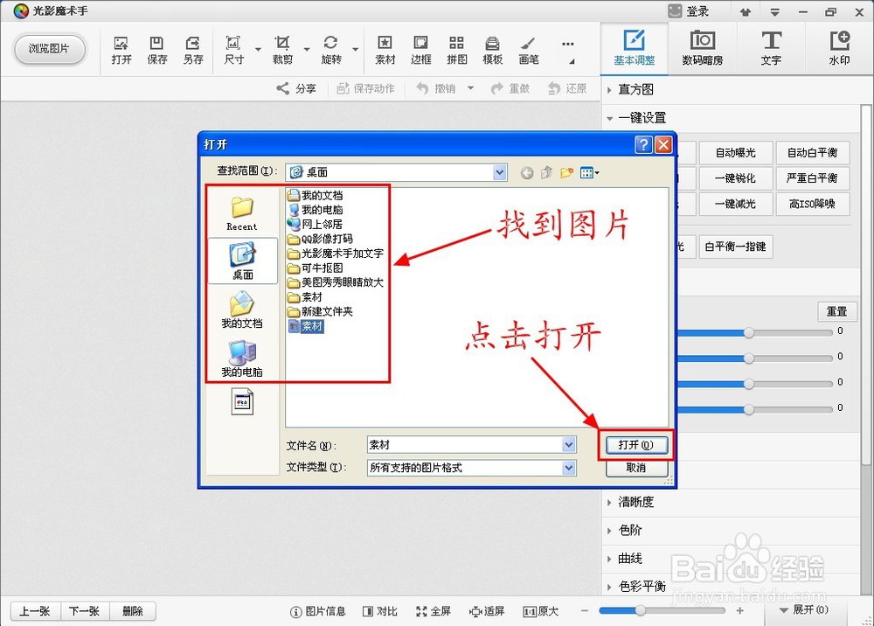
Task: Open the 文件类型 file type dropdown
Action: (569, 468)
